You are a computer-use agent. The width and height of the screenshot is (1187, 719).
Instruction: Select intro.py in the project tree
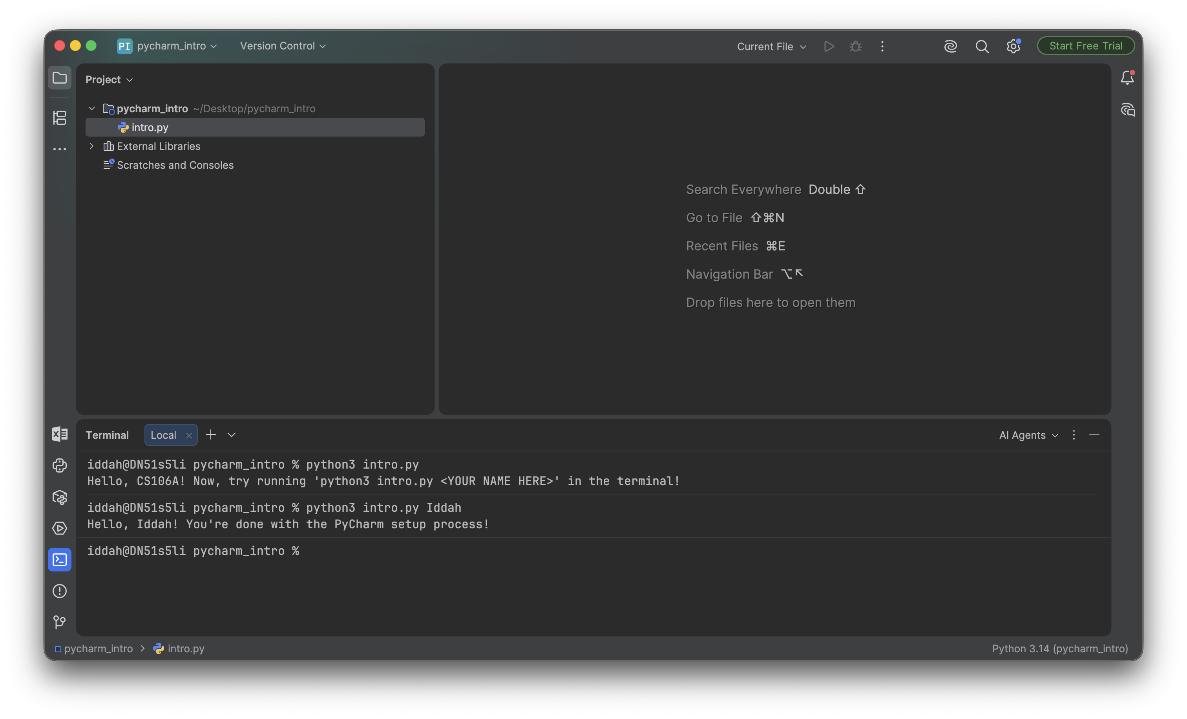255,127
